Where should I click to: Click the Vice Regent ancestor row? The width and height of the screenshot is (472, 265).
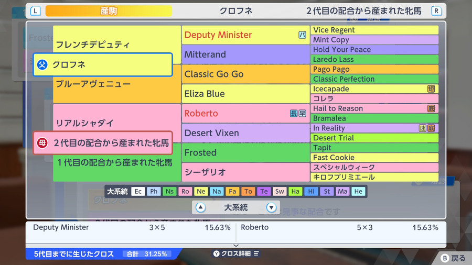pos(374,30)
